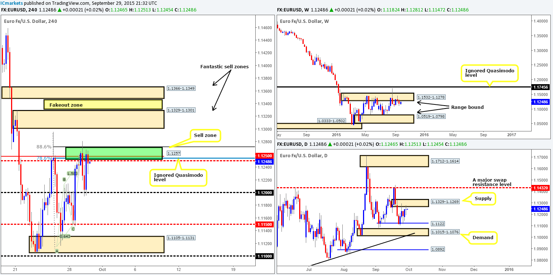
Task: Select the Ignored Quasimodo level callout
Action: click(x=178, y=176)
